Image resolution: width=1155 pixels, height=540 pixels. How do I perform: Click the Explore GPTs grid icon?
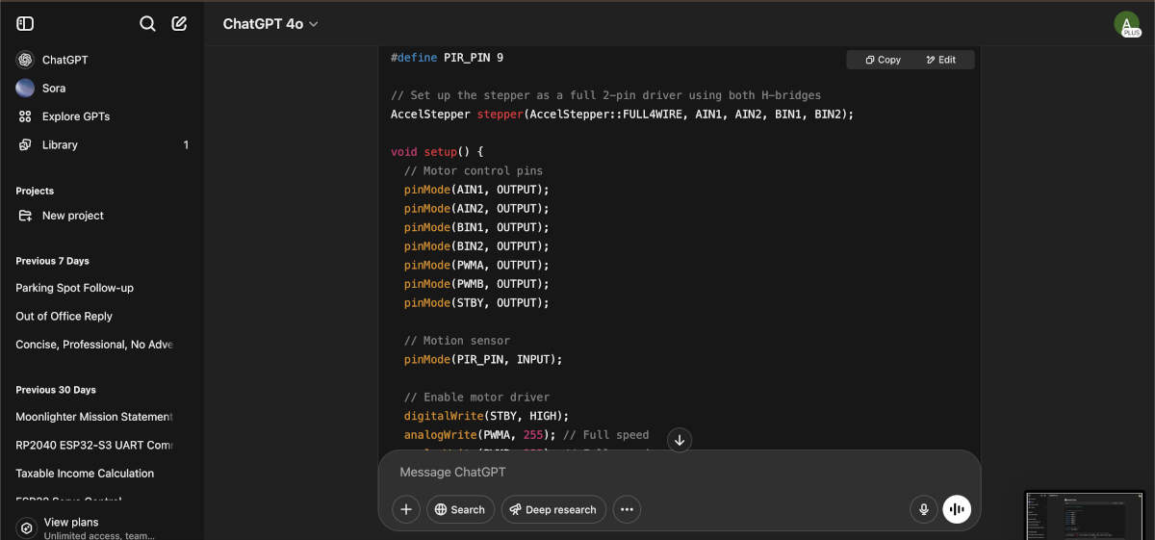click(x=25, y=116)
